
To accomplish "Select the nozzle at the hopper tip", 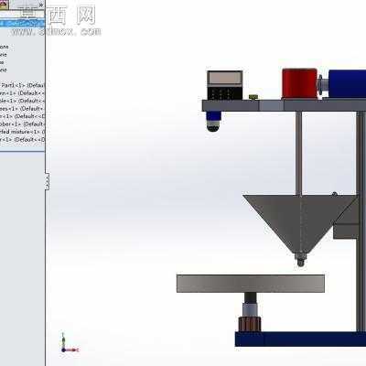I will 301,259.
